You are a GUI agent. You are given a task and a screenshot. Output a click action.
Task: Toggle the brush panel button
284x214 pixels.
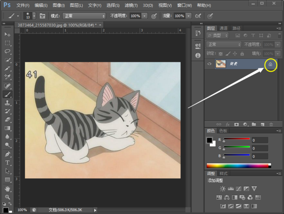point(43,16)
